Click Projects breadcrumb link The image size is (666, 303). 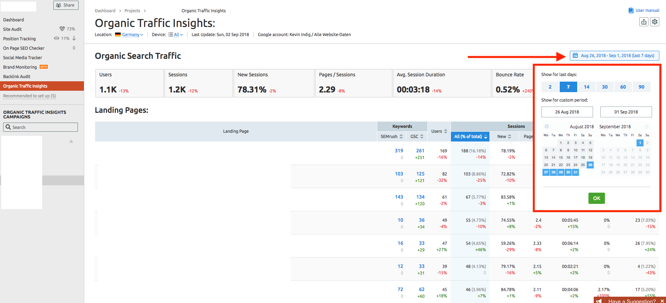(x=132, y=11)
